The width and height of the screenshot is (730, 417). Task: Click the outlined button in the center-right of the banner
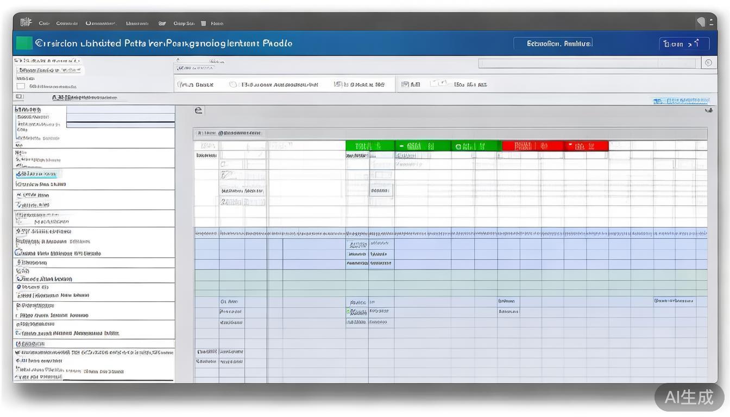pos(552,43)
